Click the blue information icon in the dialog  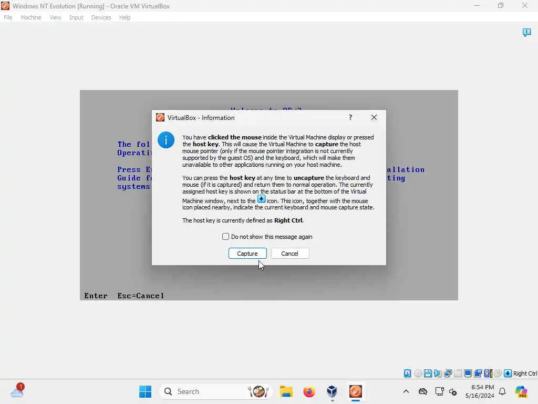coord(166,140)
